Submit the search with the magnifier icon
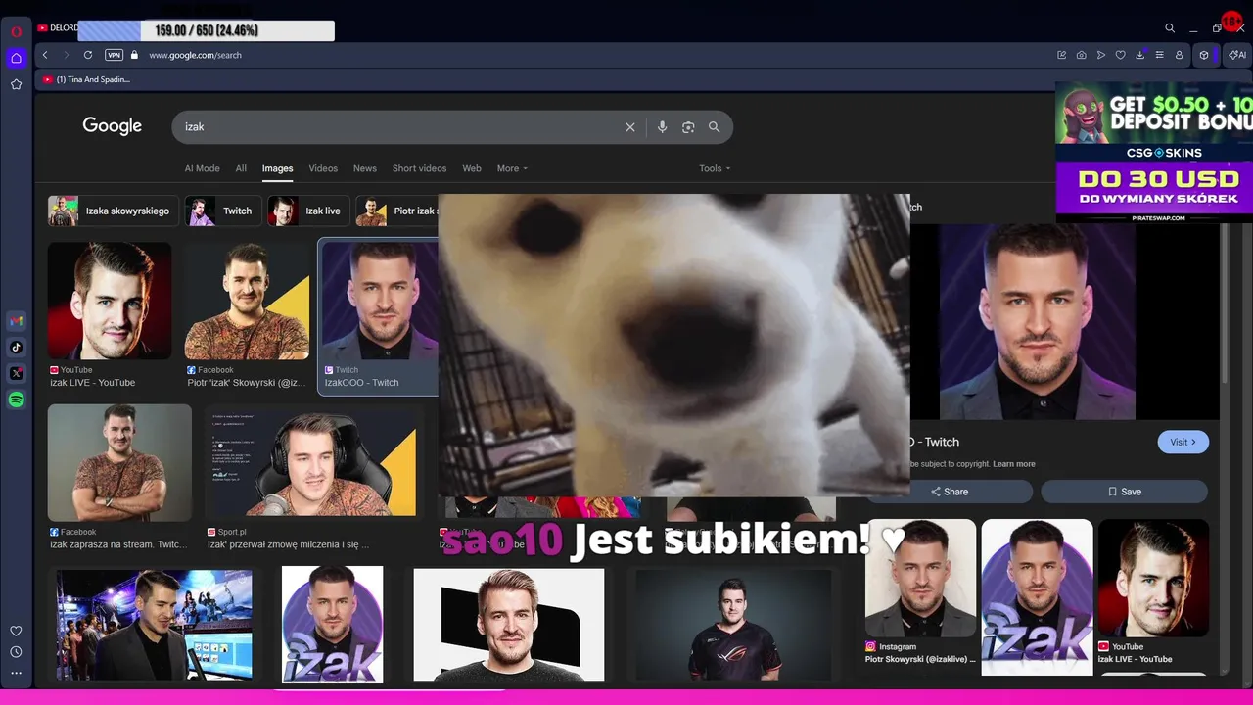The image size is (1253, 705). click(x=715, y=127)
